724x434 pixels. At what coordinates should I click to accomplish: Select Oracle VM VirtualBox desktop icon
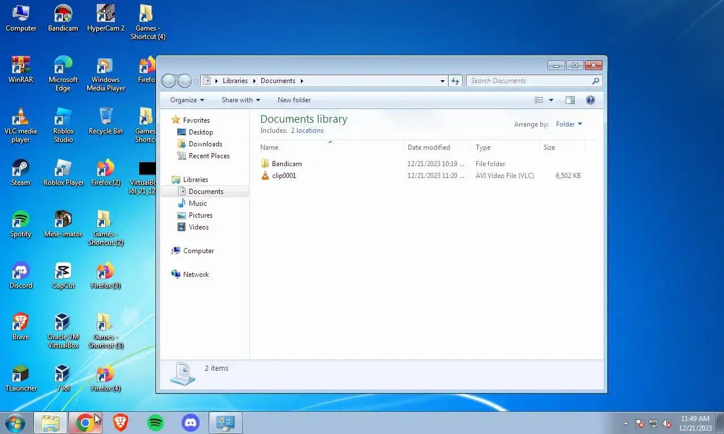[x=63, y=331]
